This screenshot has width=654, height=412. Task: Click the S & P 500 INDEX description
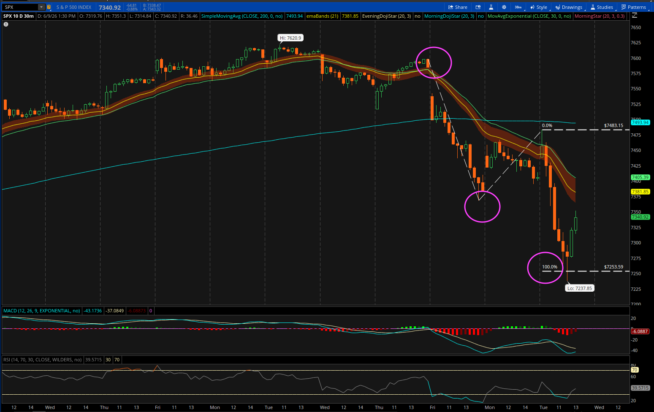click(74, 7)
